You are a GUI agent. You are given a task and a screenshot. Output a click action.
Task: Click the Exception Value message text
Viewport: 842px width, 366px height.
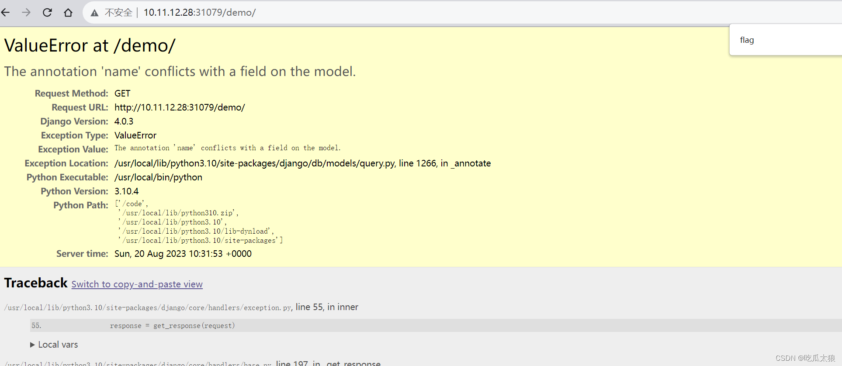pyautogui.click(x=227, y=148)
